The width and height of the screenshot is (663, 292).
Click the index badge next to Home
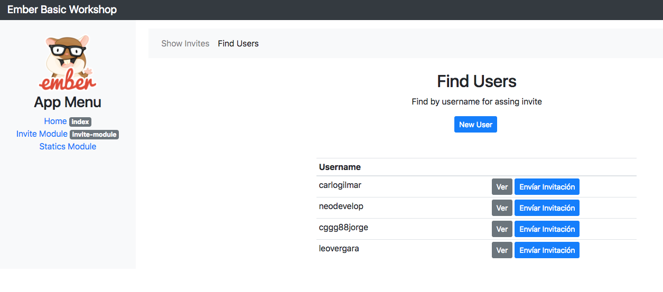point(80,122)
